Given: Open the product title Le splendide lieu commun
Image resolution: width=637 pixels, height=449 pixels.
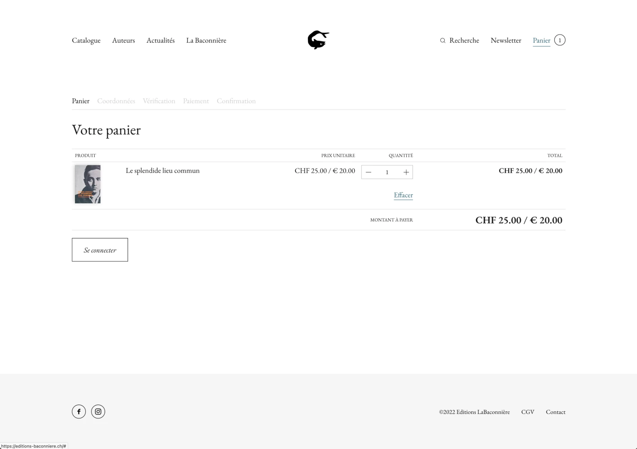Looking at the screenshot, I should [x=163, y=171].
